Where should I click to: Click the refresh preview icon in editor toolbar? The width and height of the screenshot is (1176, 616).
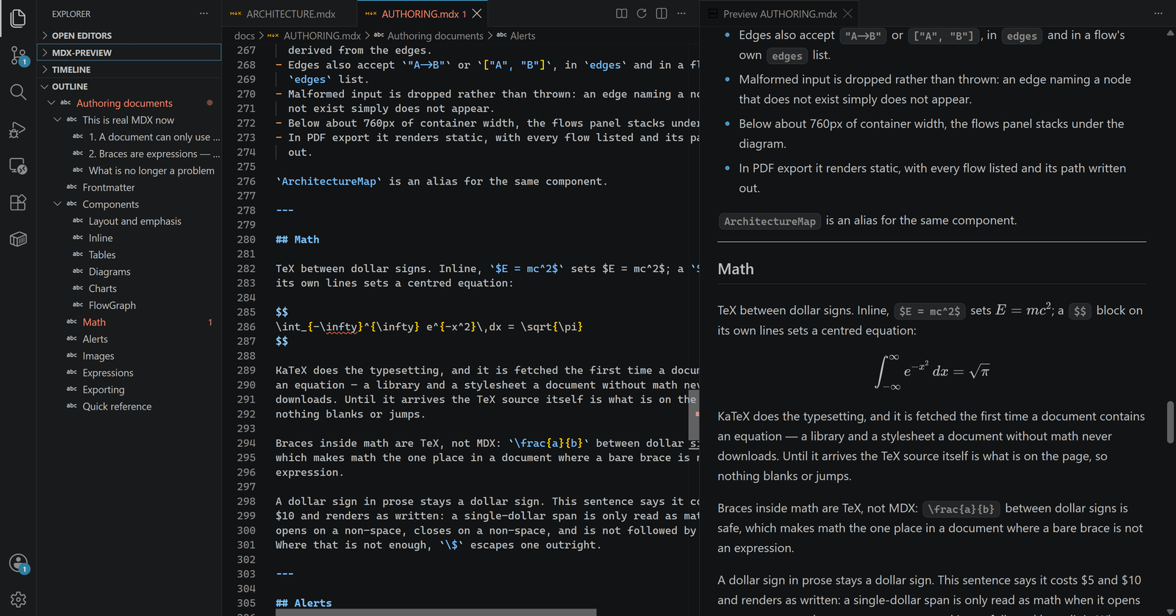click(x=642, y=14)
